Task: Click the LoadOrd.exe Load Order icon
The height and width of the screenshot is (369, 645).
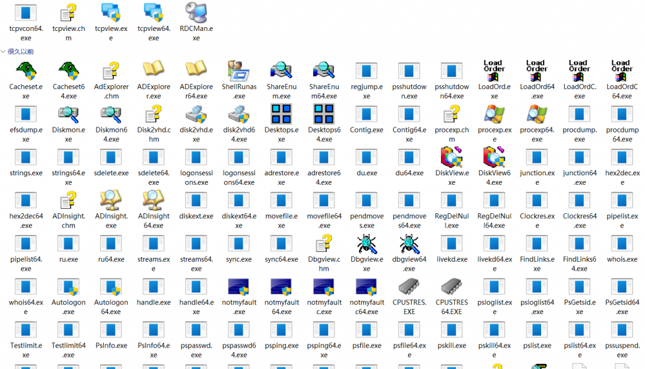Action: 494,71
